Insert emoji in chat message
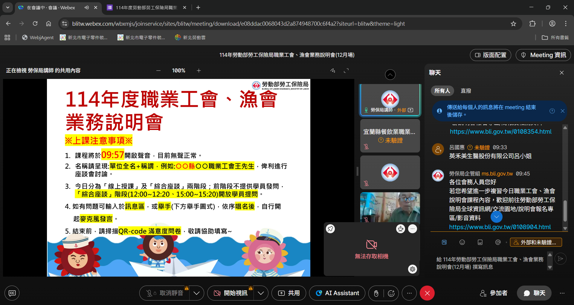The image size is (574, 305). pos(462,242)
